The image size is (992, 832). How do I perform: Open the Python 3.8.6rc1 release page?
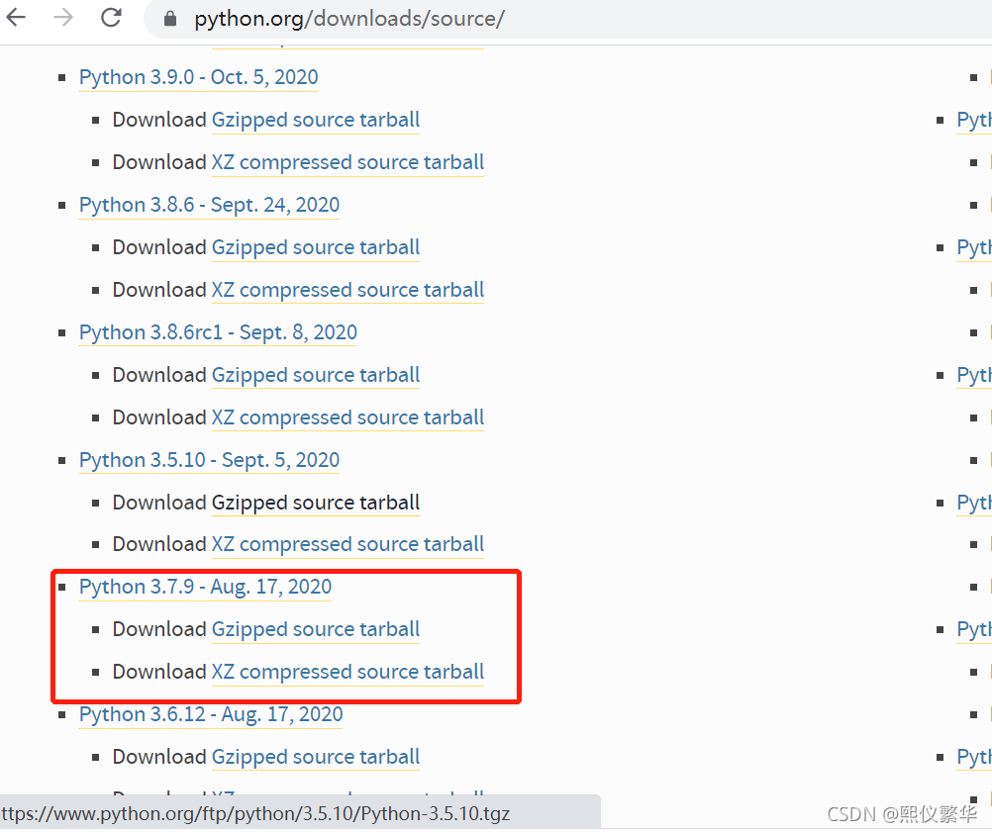tap(218, 332)
